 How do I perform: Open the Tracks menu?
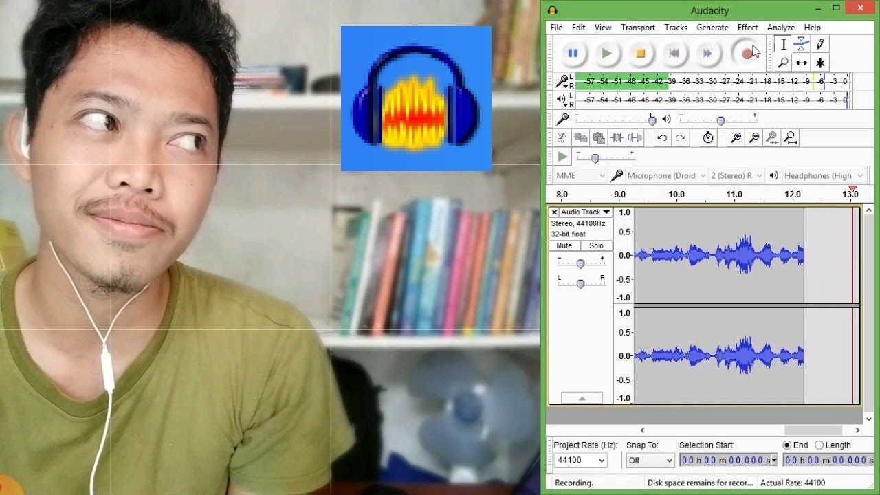[x=676, y=27]
